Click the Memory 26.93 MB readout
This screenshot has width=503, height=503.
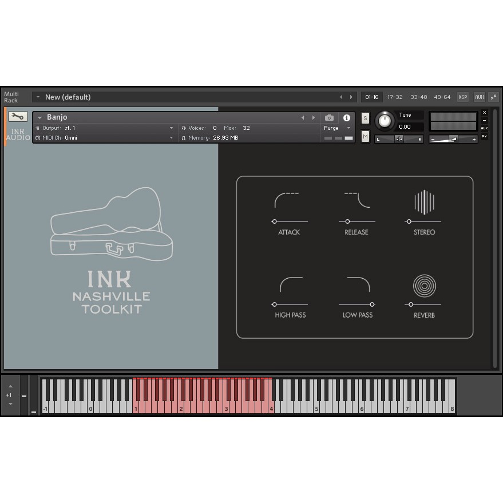click(x=225, y=138)
